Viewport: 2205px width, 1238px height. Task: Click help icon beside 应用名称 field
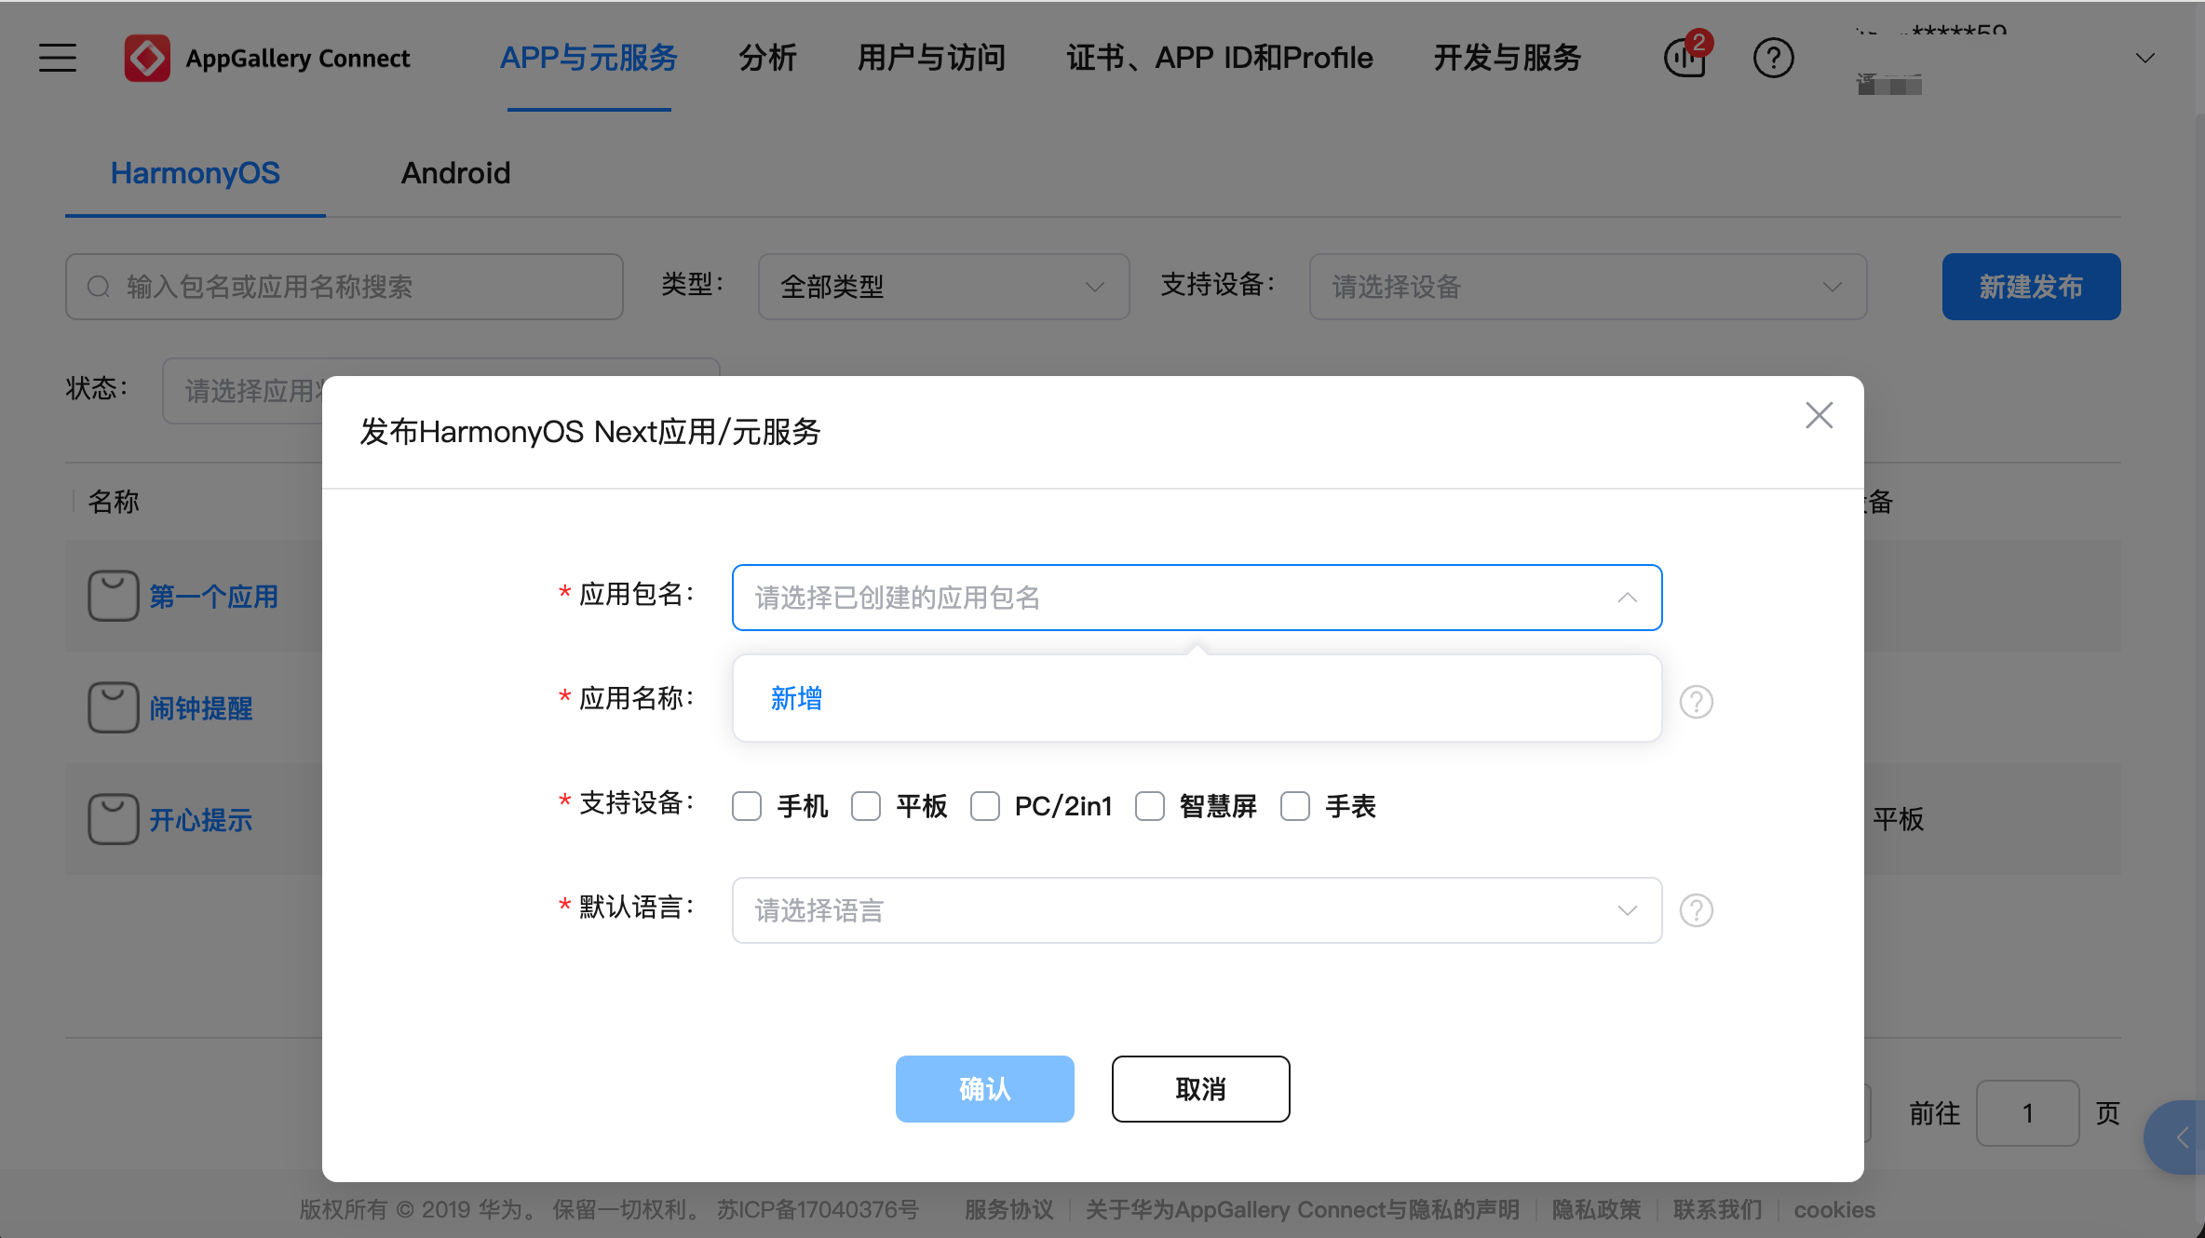(1696, 702)
